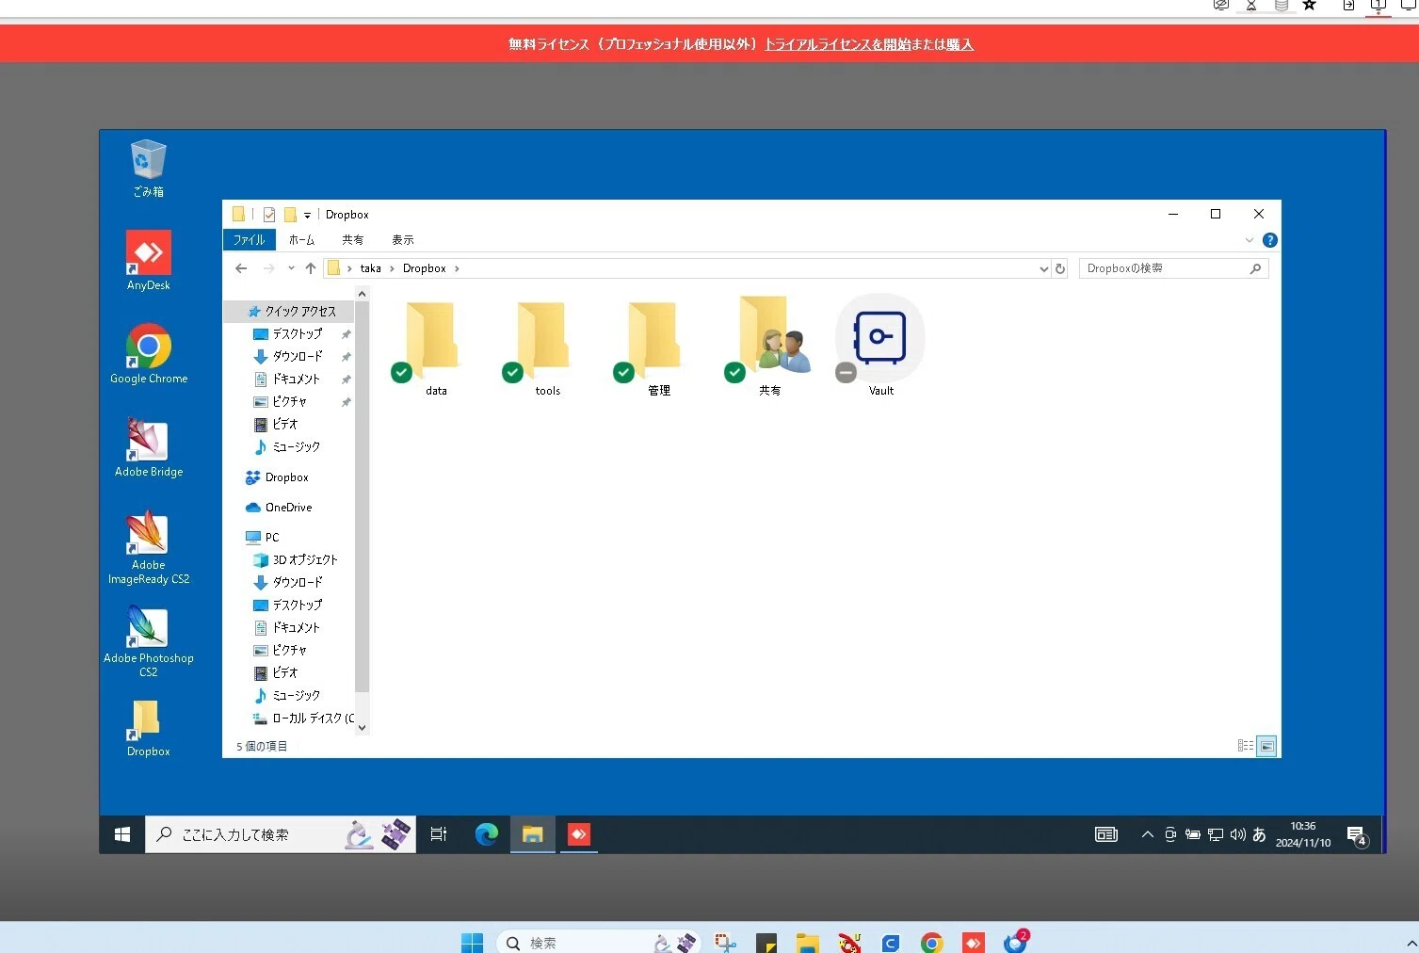Expand the Explorer ribbon chevron
1419x953 pixels.
pos(1250,240)
